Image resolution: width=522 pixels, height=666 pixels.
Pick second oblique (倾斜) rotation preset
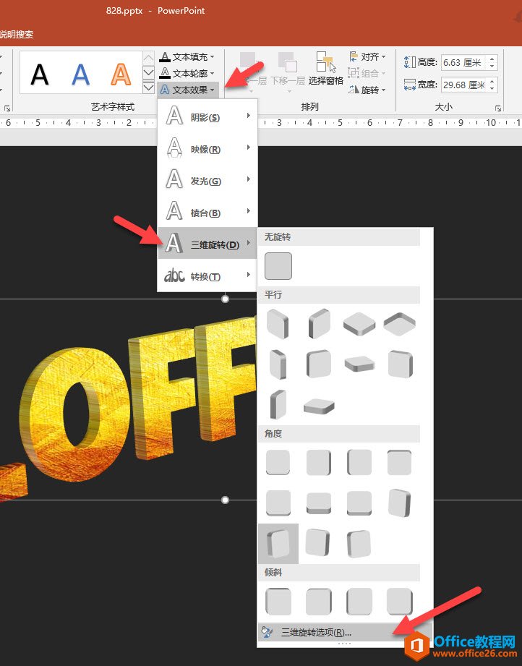coord(319,601)
